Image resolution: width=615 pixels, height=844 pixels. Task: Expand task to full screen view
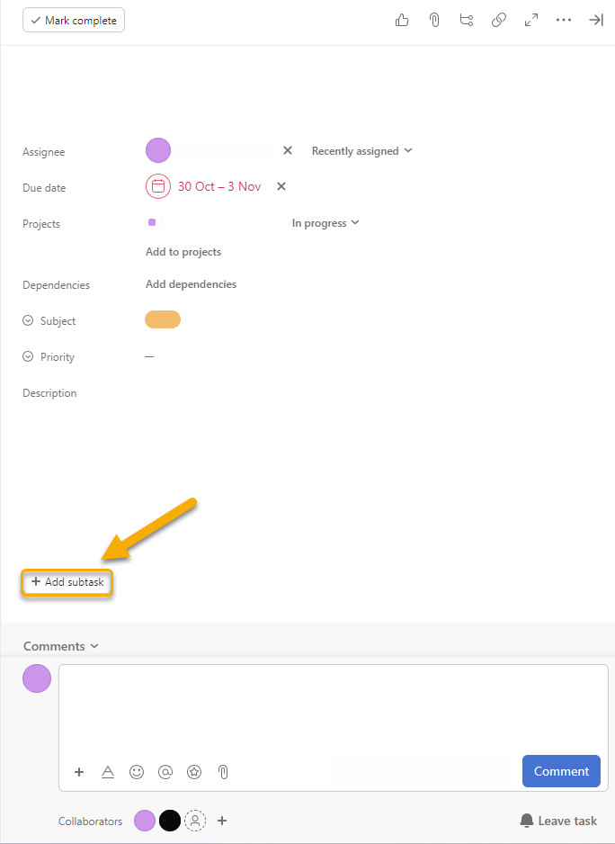click(x=531, y=20)
